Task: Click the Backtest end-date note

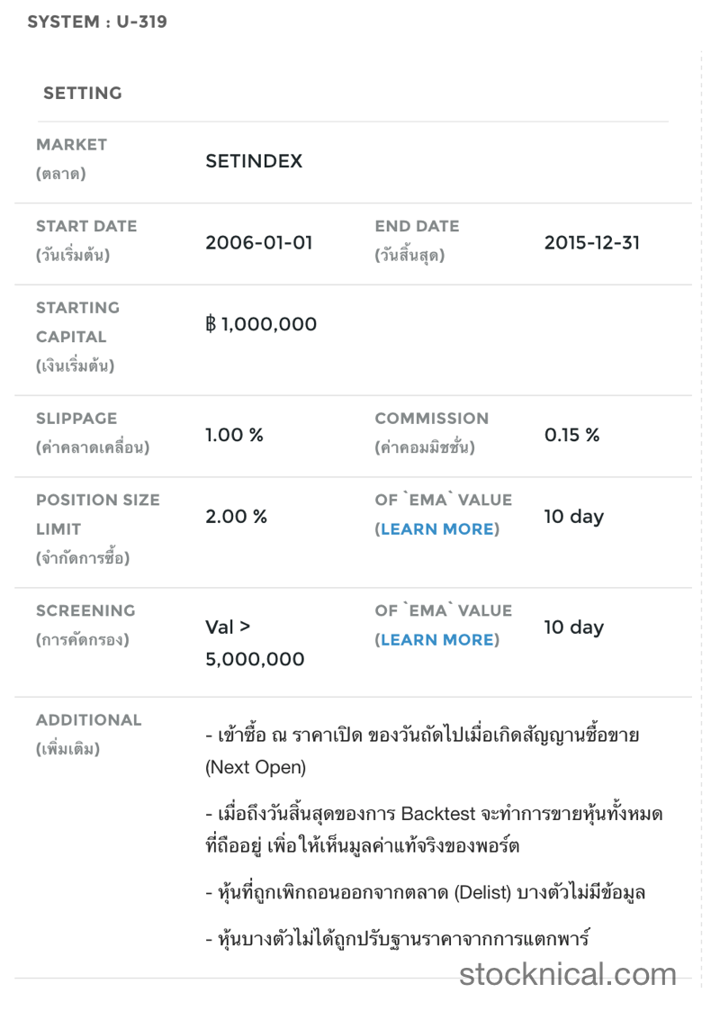Action: pyautogui.click(x=434, y=829)
